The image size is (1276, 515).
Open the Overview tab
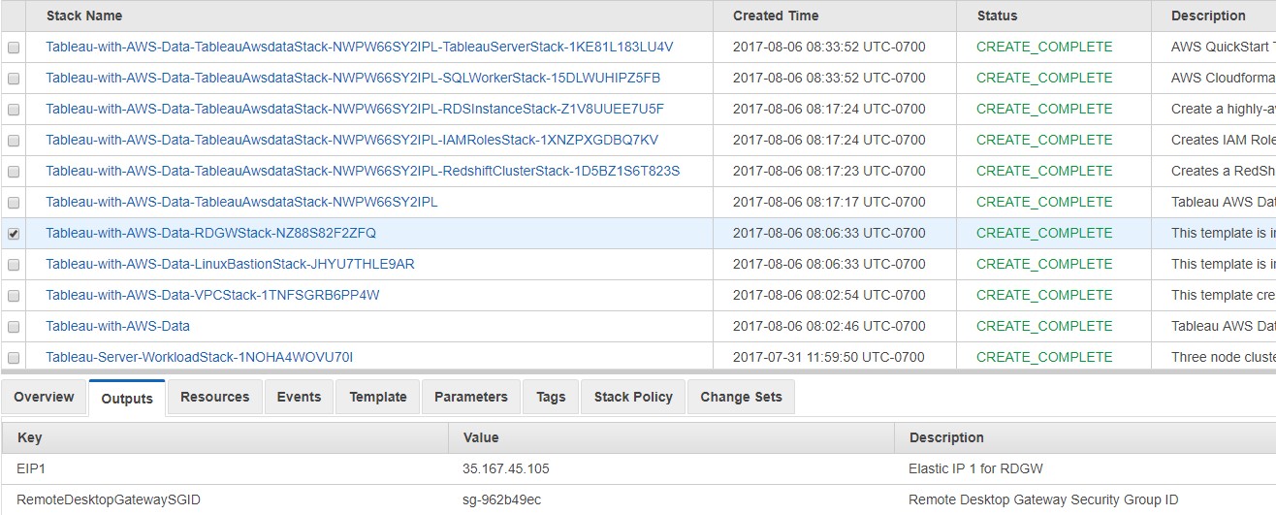44,397
